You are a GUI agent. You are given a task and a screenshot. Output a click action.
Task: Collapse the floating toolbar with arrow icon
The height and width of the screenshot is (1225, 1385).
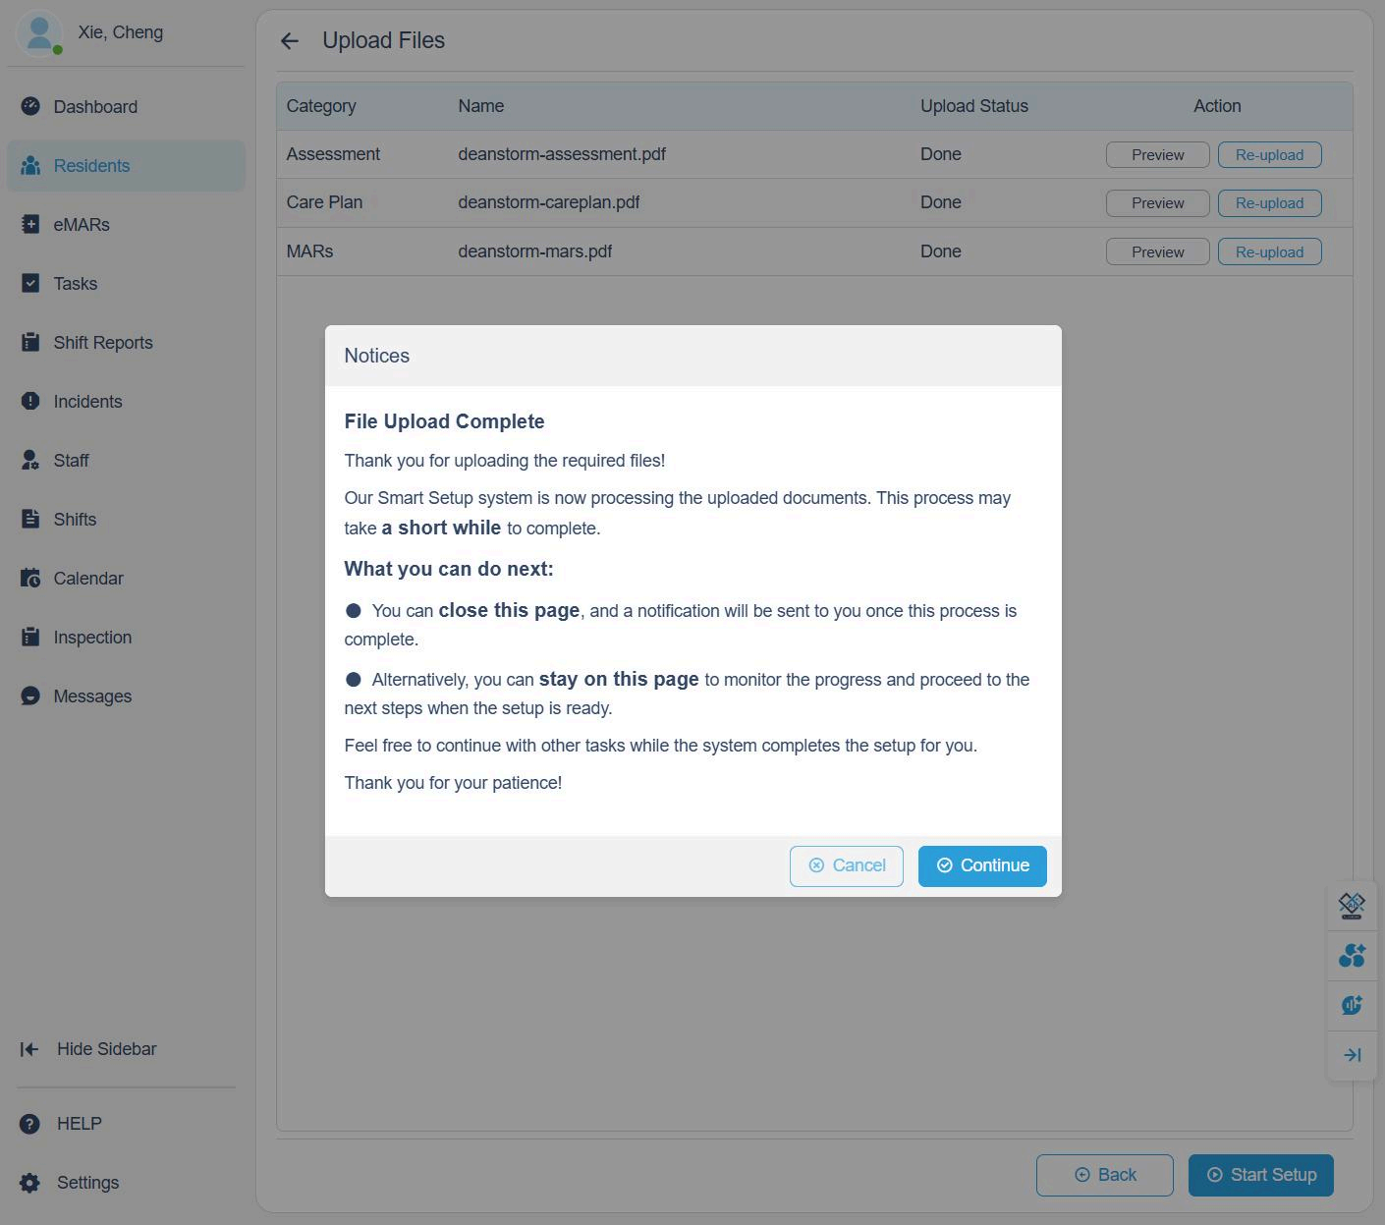click(x=1352, y=1055)
